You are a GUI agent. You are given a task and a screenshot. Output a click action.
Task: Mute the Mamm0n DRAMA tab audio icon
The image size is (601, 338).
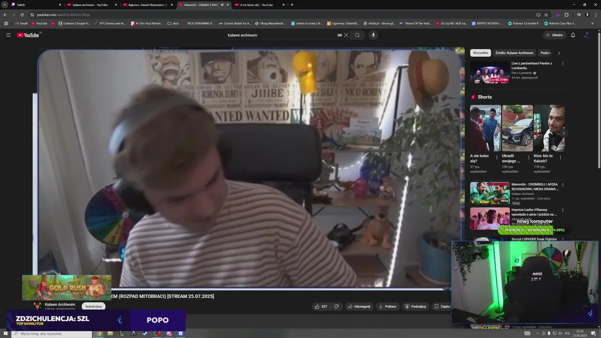(222, 5)
